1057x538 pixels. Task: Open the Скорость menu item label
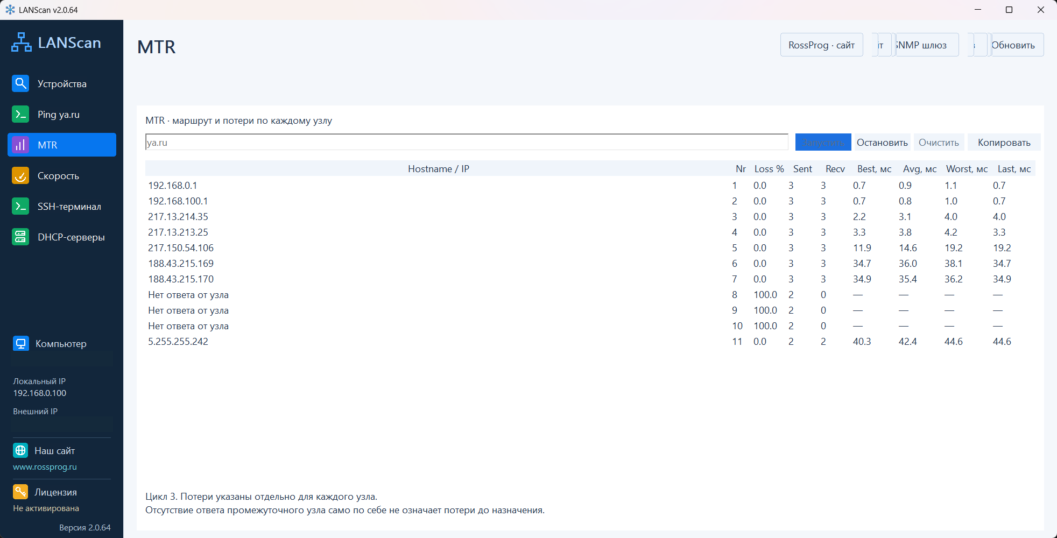point(58,176)
